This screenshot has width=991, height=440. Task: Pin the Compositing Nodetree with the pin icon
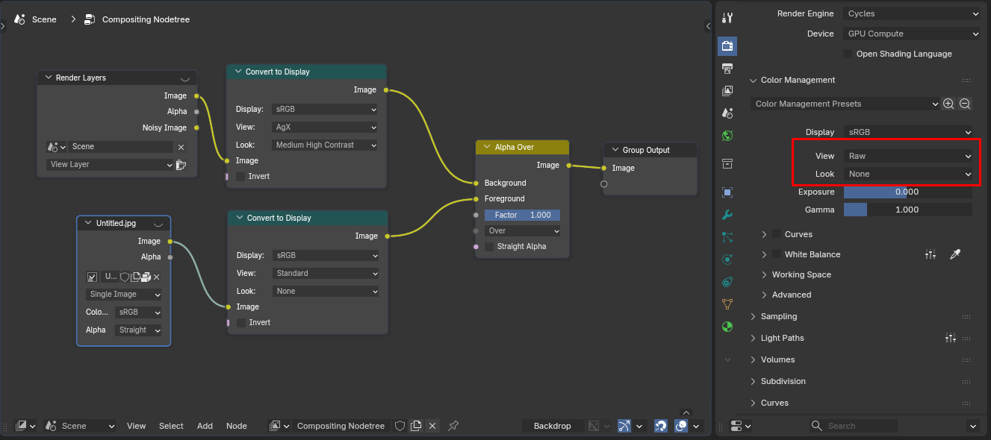tap(453, 426)
